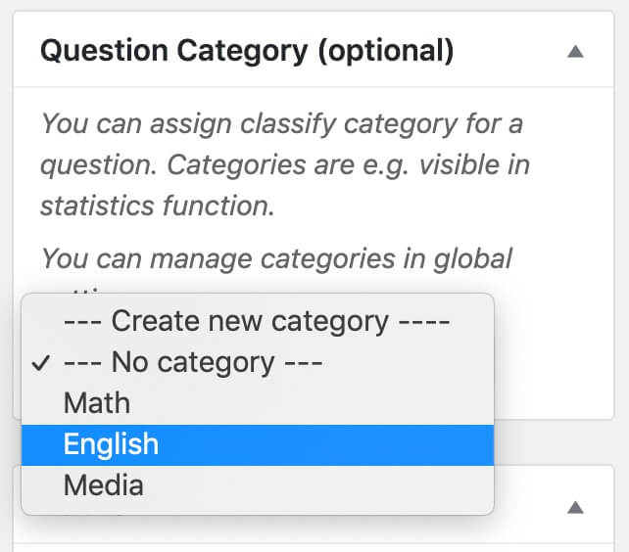
Task: Pick Math from the category list
Action: 96,403
